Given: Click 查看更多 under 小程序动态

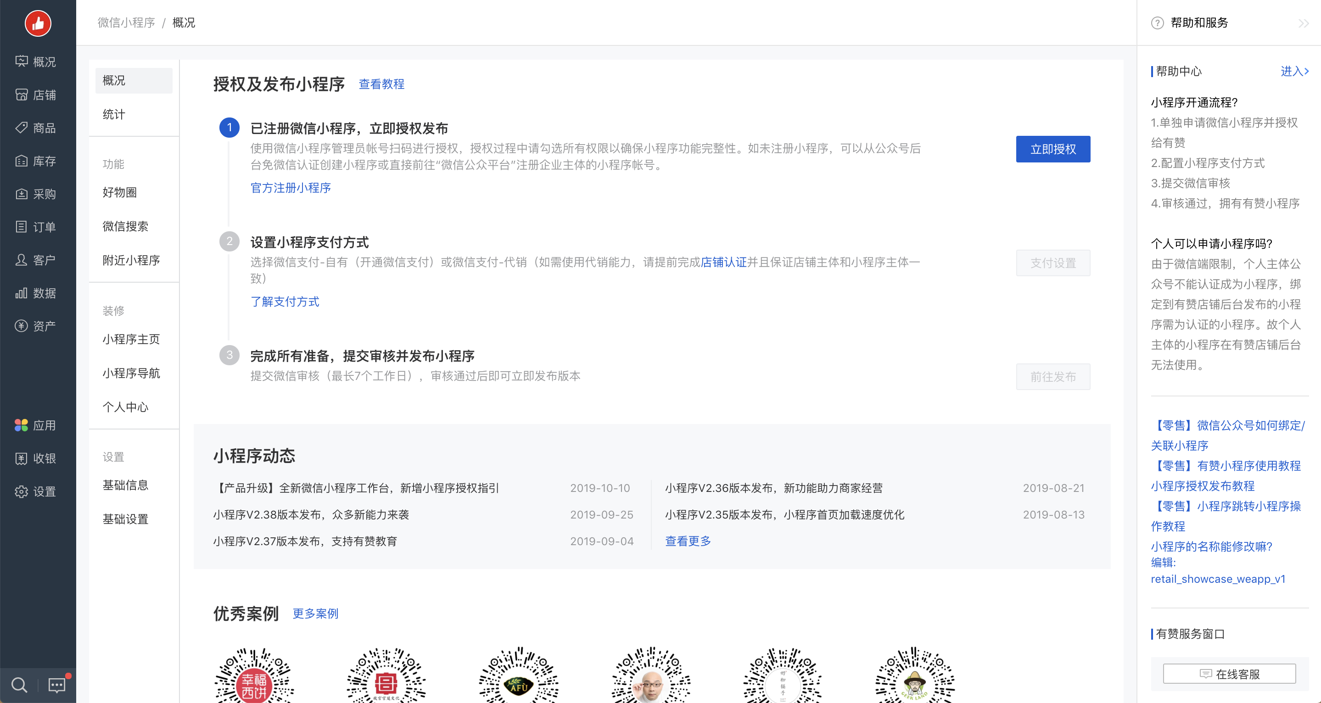Looking at the screenshot, I should click(688, 541).
